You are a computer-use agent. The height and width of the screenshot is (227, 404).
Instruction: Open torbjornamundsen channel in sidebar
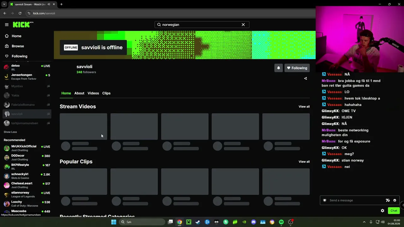pos(27,123)
